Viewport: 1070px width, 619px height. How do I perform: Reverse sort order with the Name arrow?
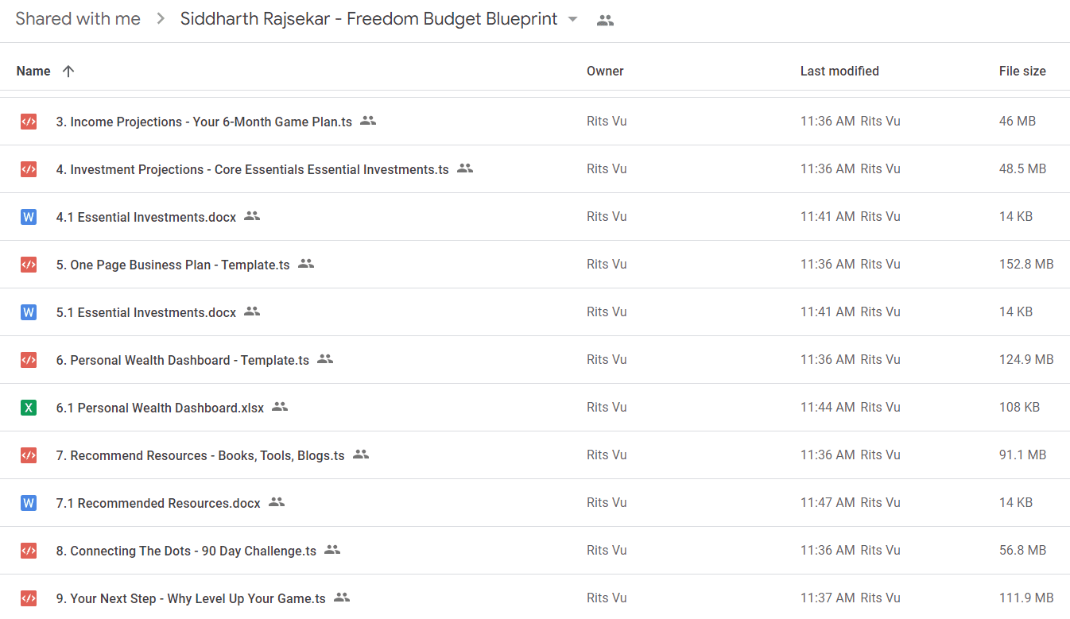click(68, 71)
